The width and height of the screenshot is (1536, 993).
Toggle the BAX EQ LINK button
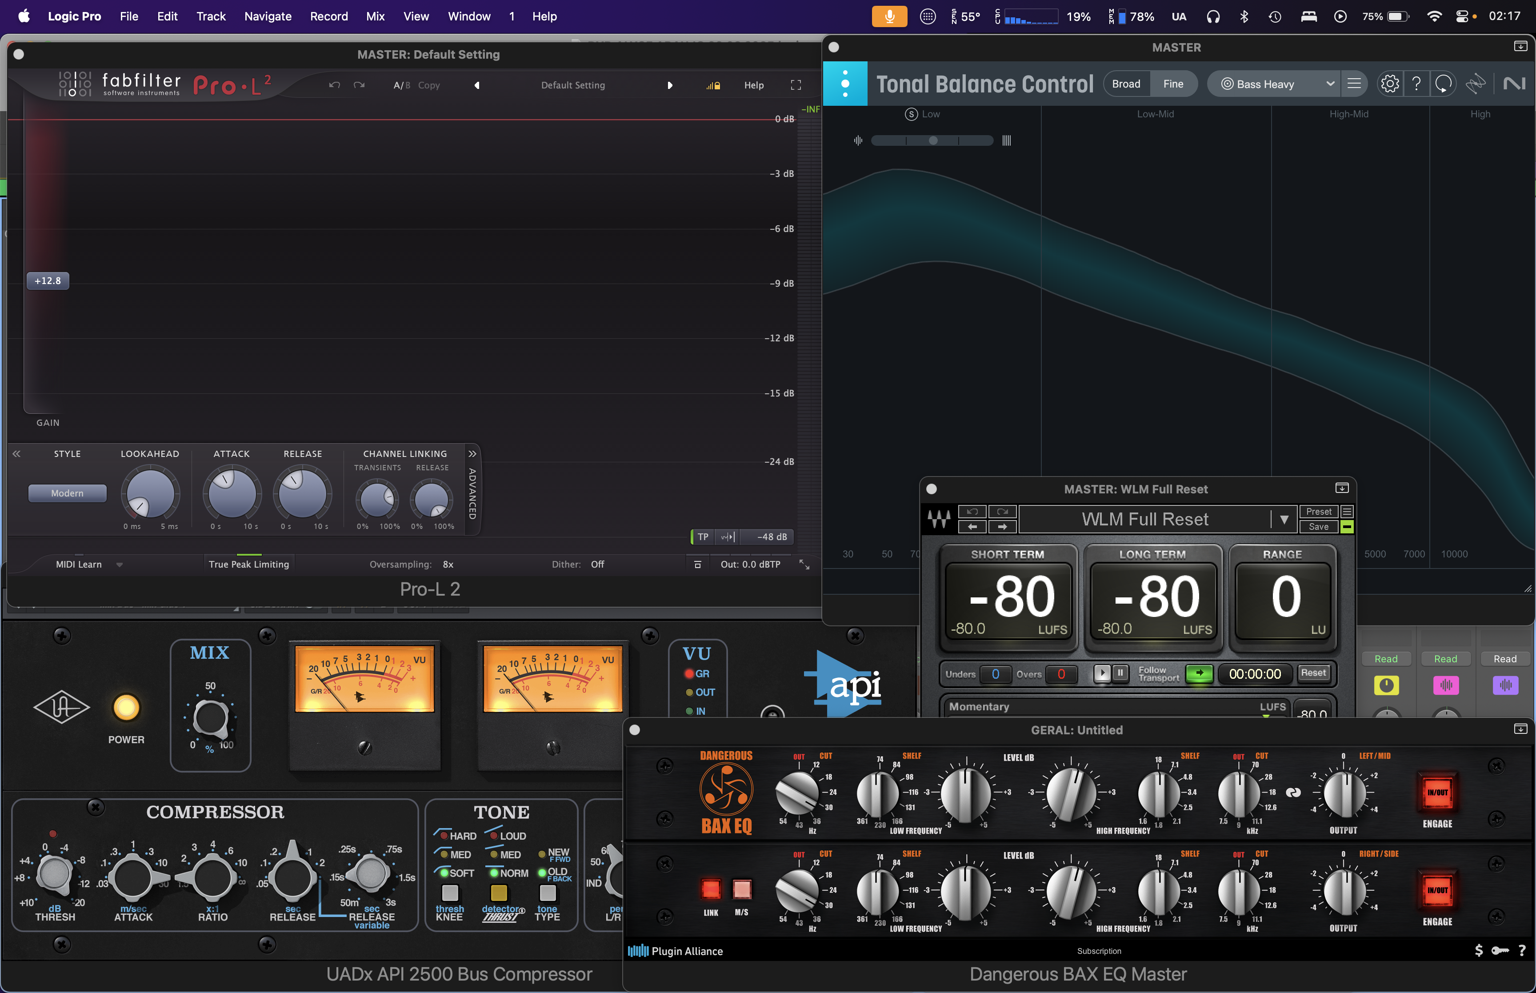(x=710, y=889)
